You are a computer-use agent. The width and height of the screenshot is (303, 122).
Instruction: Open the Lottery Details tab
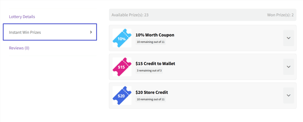(x=22, y=17)
